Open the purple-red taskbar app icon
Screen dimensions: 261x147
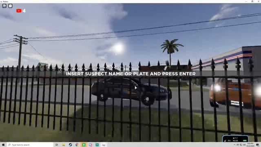(91, 145)
